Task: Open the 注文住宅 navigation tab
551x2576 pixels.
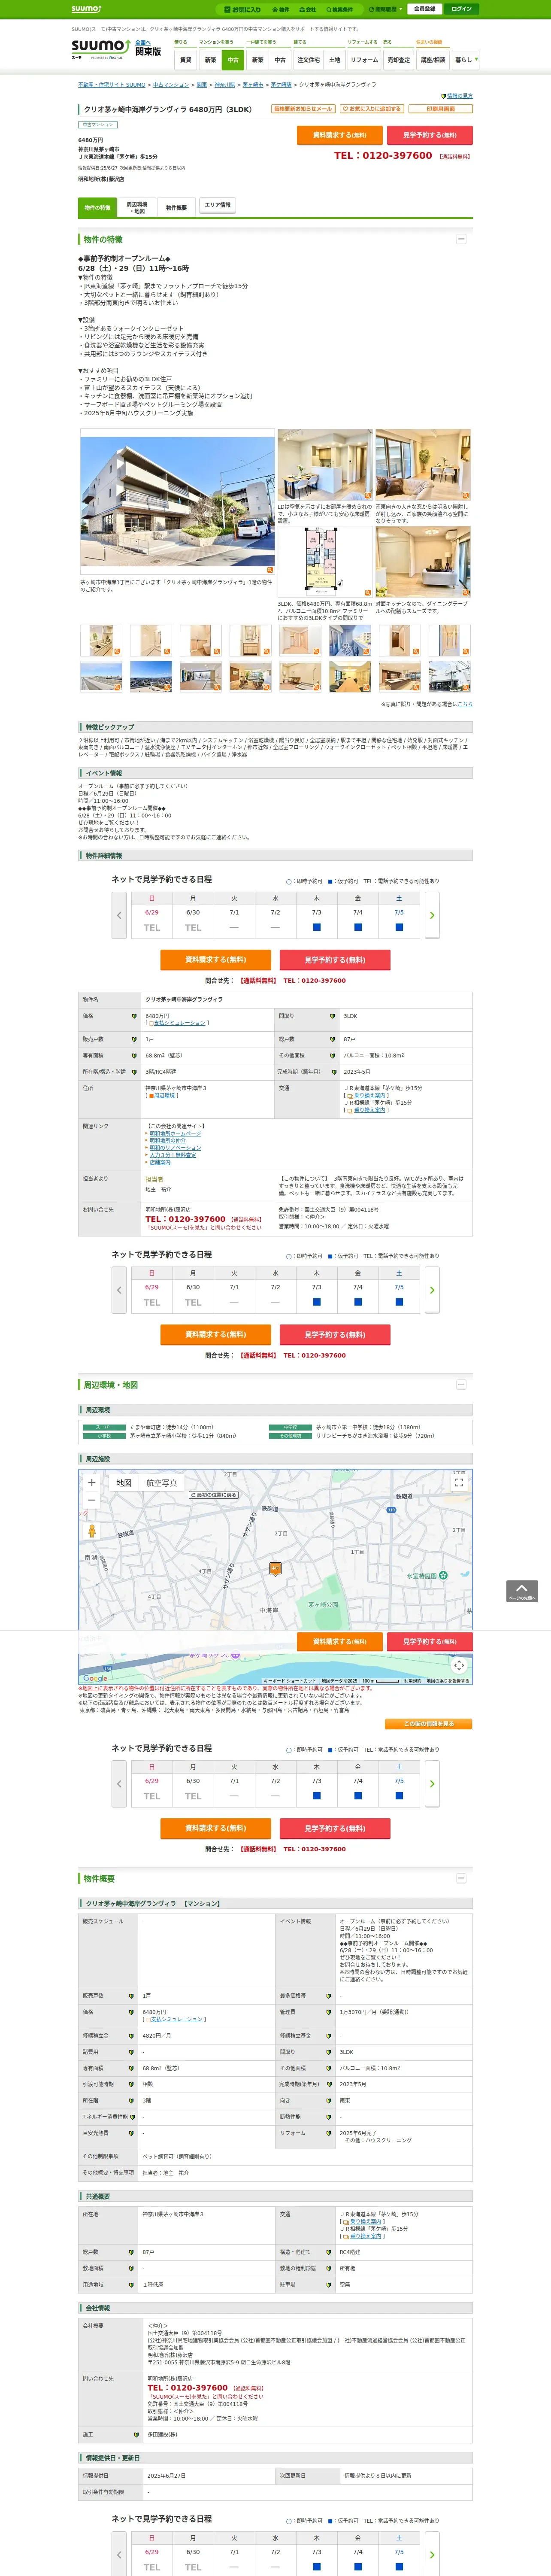Action: (308, 60)
